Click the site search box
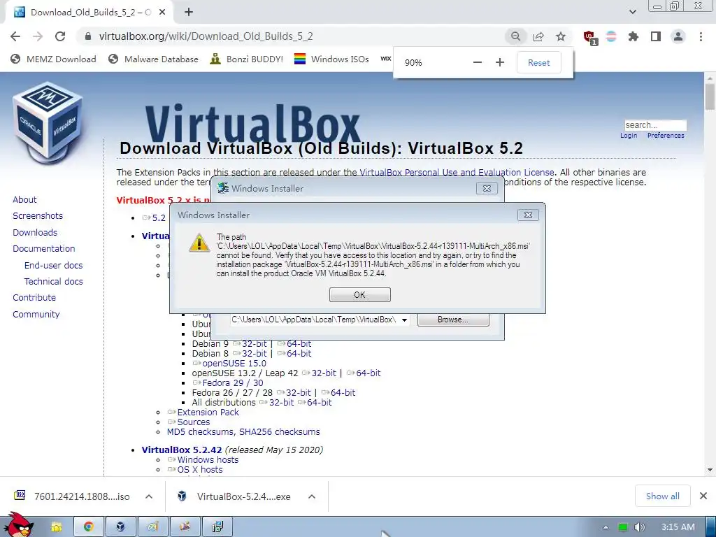 point(655,125)
